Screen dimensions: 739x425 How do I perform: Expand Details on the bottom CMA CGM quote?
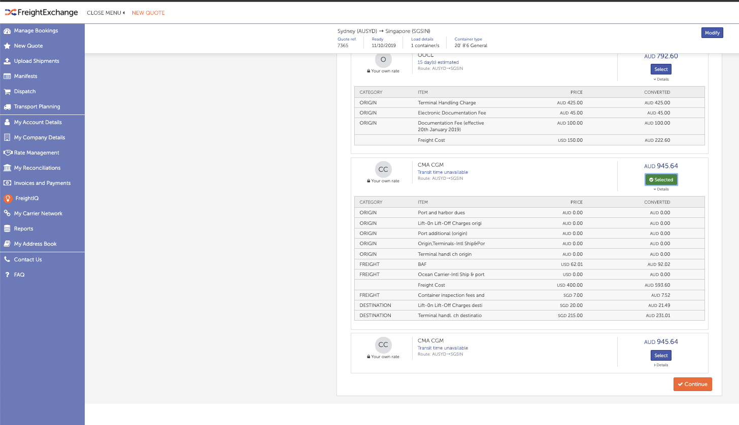pyautogui.click(x=661, y=365)
